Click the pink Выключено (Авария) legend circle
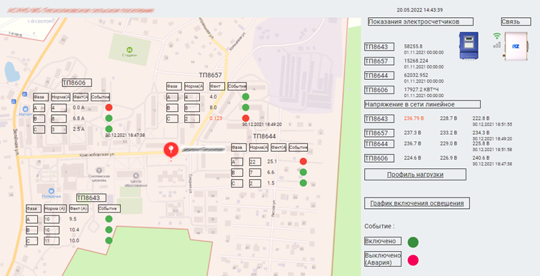Screen dimensions: 540x276 [x=413, y=260]
